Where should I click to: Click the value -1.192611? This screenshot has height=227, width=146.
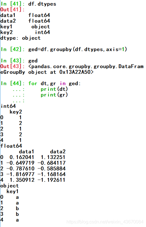(51, 180)
